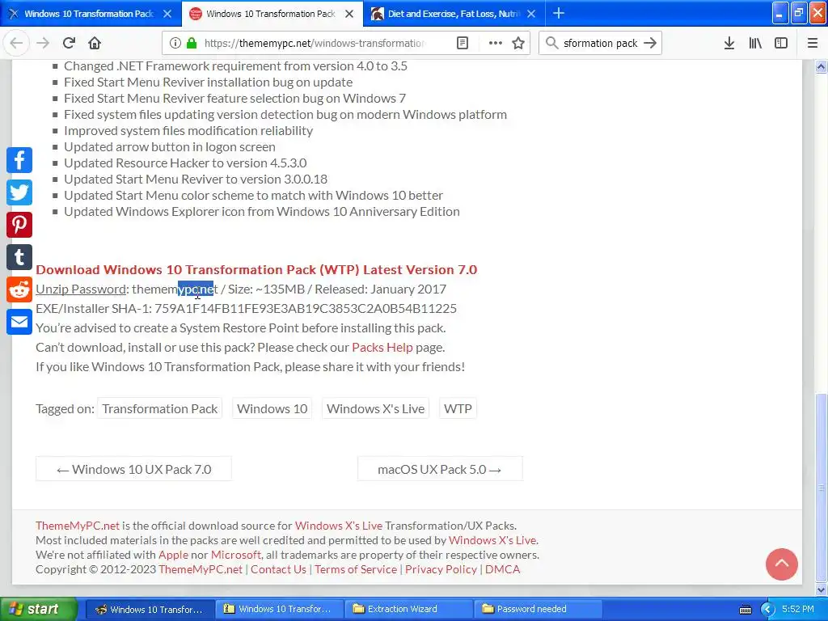Viewport: 828px width, 621px height.
Task: Share page on Facebook
Action: coord(19,160)
